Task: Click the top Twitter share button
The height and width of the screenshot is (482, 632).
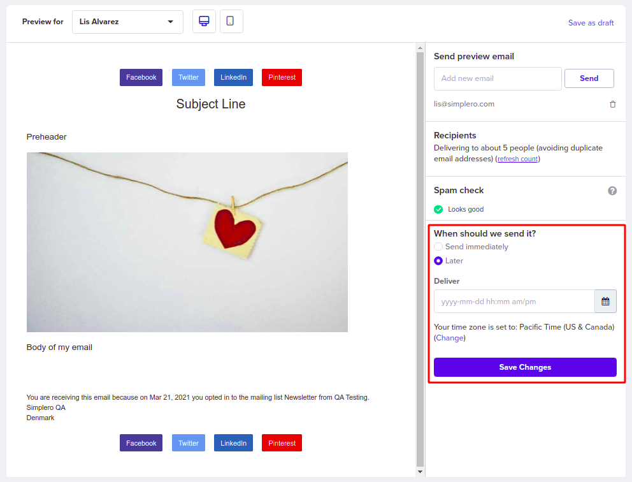Action: pos(188,77)
